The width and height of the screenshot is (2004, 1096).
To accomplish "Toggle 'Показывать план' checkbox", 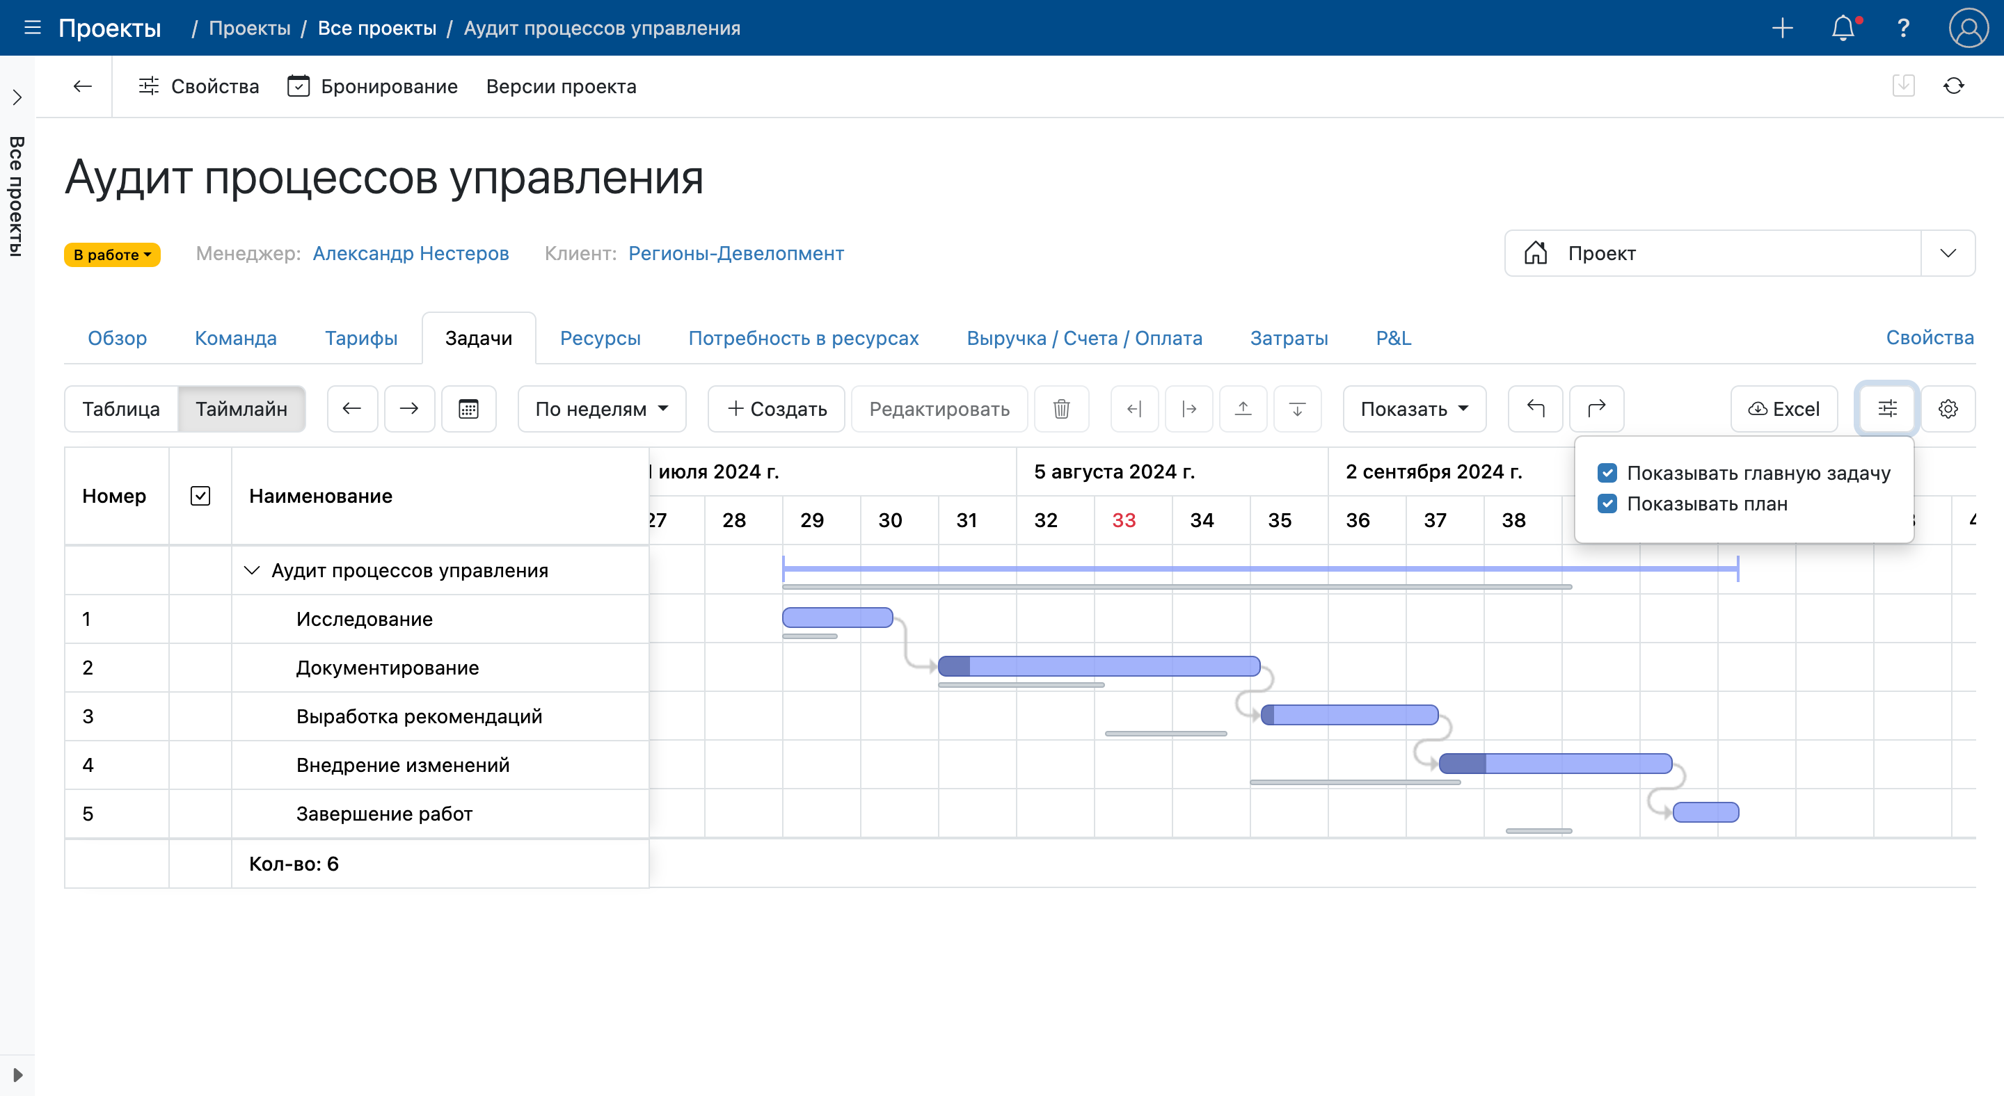I will pyautogui.click(x=1607, y=503).
